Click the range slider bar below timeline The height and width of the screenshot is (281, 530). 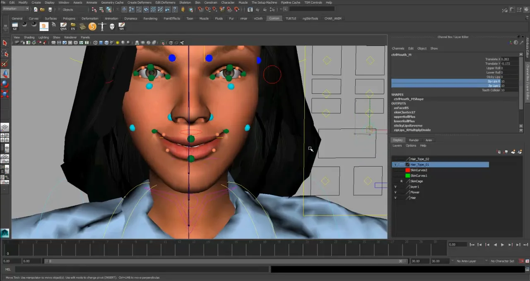[226, 261]
